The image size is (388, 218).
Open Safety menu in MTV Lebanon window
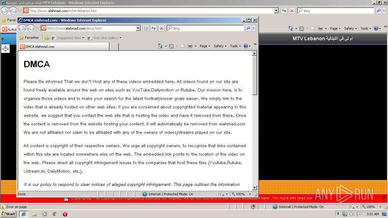350,28
